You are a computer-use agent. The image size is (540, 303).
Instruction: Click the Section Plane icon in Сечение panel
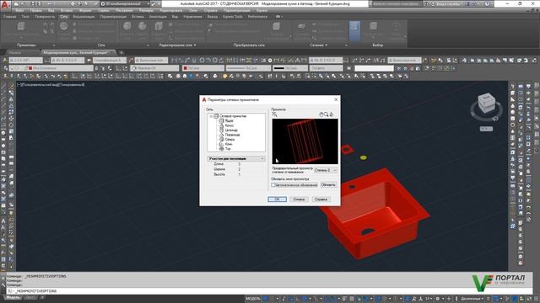[x=301, y=27]
